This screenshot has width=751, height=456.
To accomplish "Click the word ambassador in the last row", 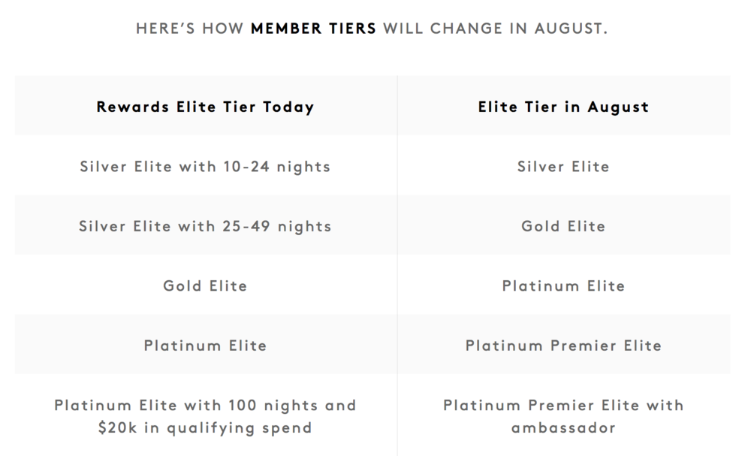I will tap(563, 428).
